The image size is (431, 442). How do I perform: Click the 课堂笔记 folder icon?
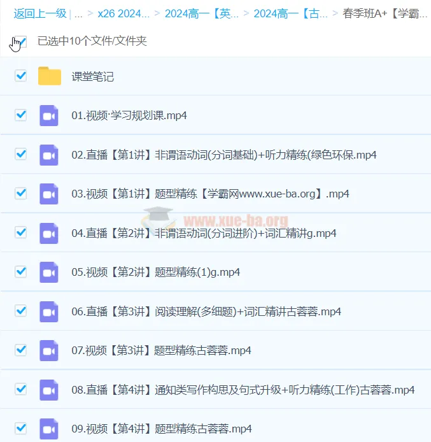click(x=49, y=76)
